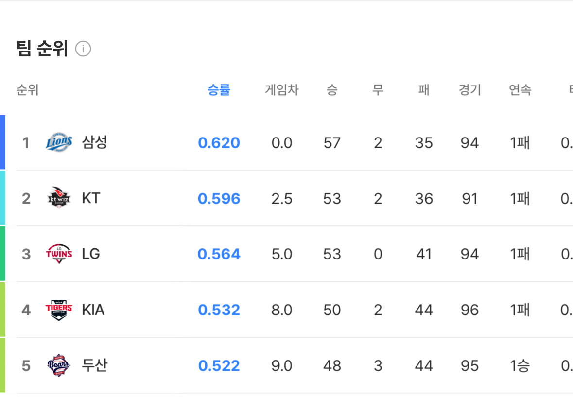The height and width of the screenshot is (397, 573).
Task: Select the 경기 column header
Action: [x=470, y=89]
